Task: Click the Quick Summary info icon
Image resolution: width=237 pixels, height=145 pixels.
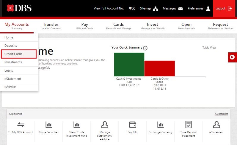Action: point(145,48)
